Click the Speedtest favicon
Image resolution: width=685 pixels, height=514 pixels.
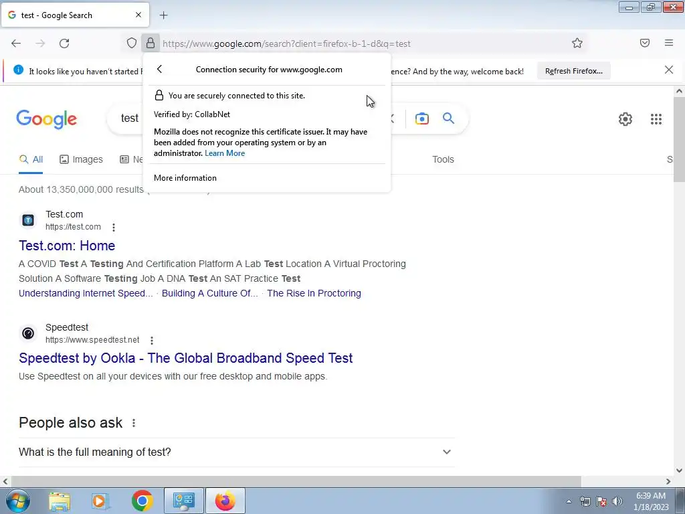[28, 333]
